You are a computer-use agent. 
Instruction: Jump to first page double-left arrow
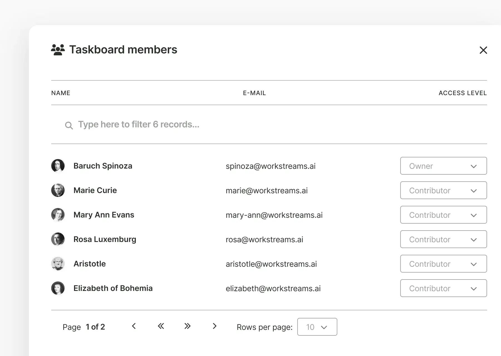[x=161, y=326]
